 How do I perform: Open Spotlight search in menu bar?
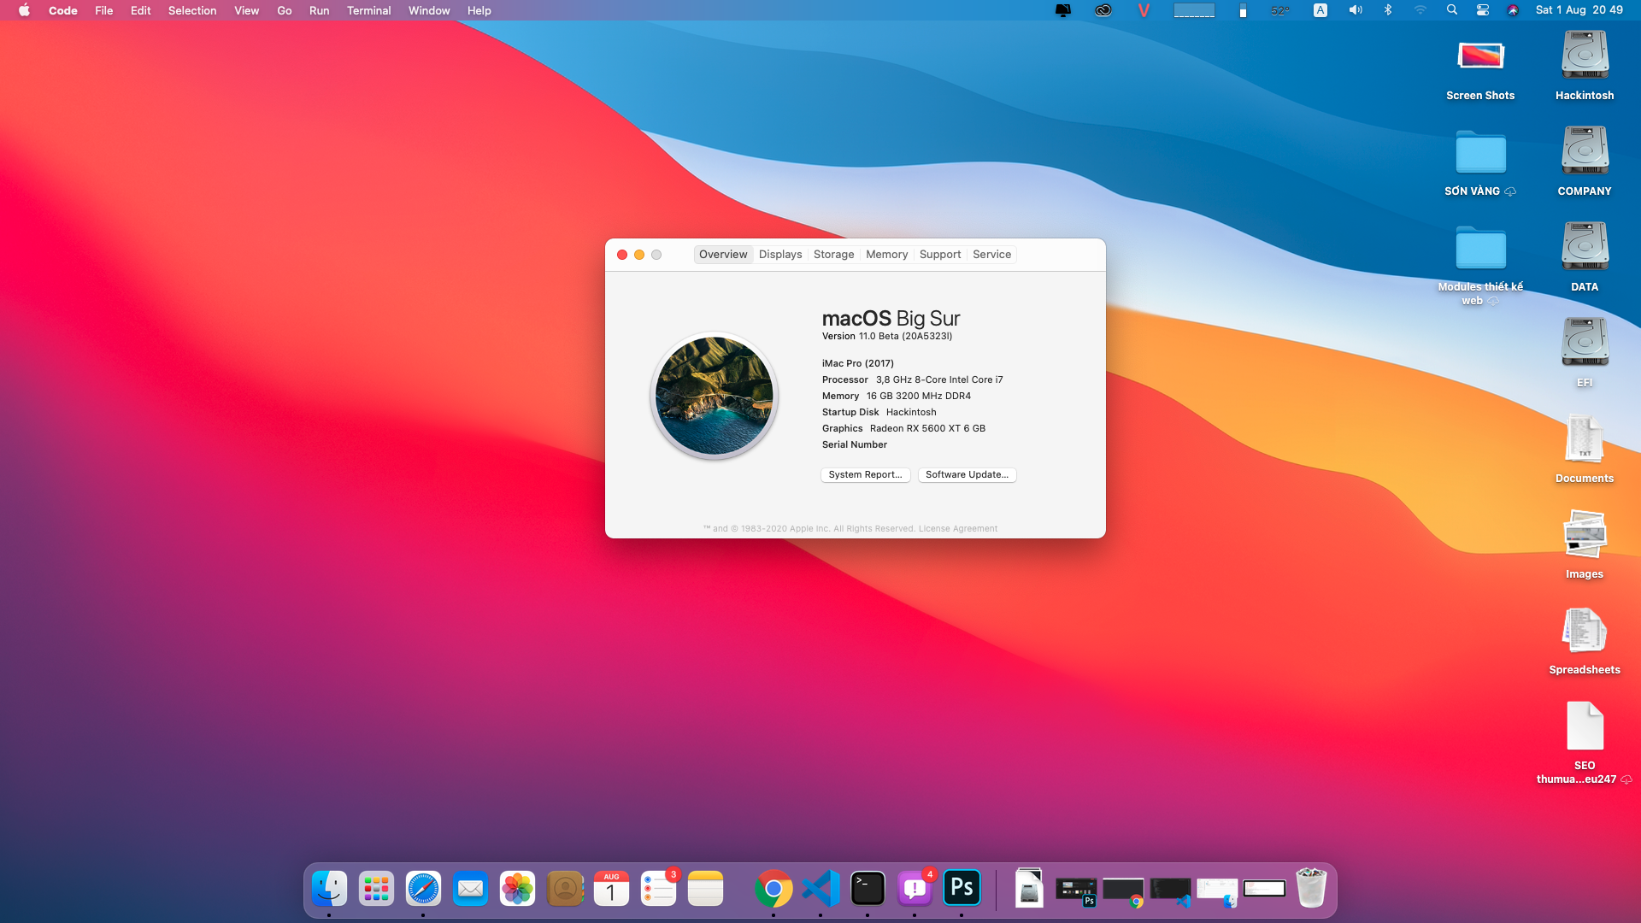pos(1451,10)
